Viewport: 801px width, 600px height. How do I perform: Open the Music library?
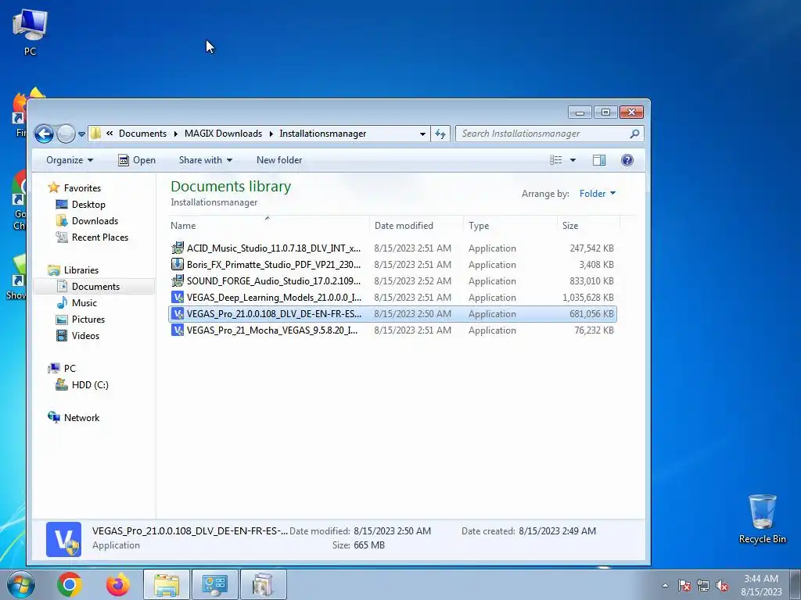(84, 303)
